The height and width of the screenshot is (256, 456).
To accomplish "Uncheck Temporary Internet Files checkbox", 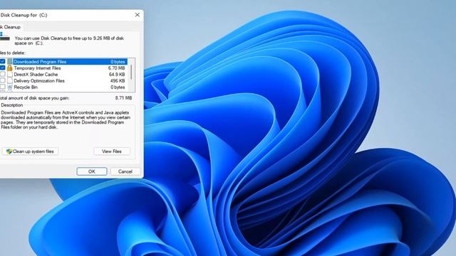I will tap(3, 68).
